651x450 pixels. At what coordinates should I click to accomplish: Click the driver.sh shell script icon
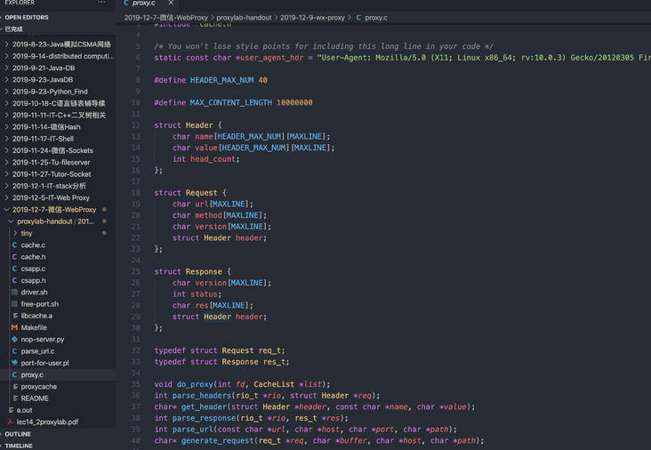pos(14,292)
